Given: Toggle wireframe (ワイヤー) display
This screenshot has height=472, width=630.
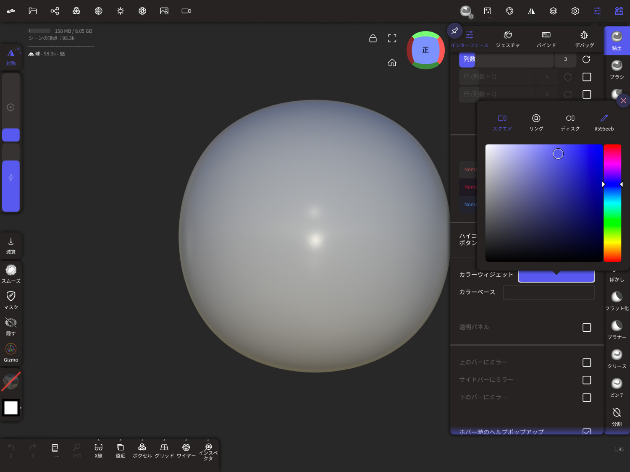Looking at the screenshot, I should (x=186, y=450).
